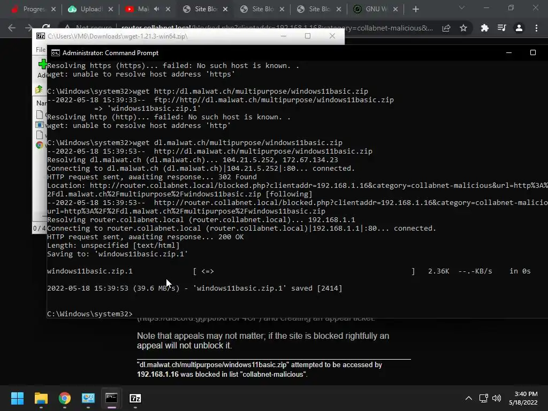The height and width of the screenshot is (411, 548).
Task: Show hidden system tray icons
Action: coord(469,398)
